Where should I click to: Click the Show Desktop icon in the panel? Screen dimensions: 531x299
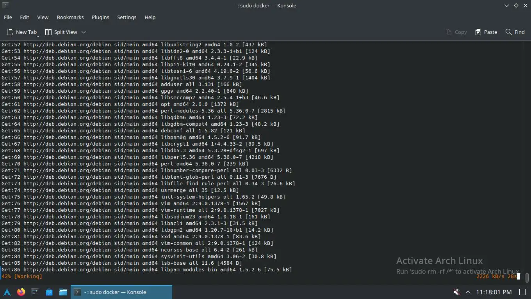(522, 292)
